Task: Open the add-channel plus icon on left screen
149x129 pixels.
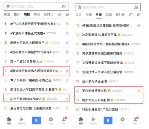Action: tap(59, 14)
